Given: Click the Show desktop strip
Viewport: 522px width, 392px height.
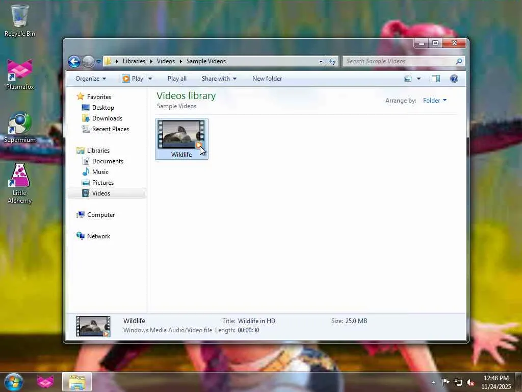Looking at the screenshot, I should pos(518,382).
